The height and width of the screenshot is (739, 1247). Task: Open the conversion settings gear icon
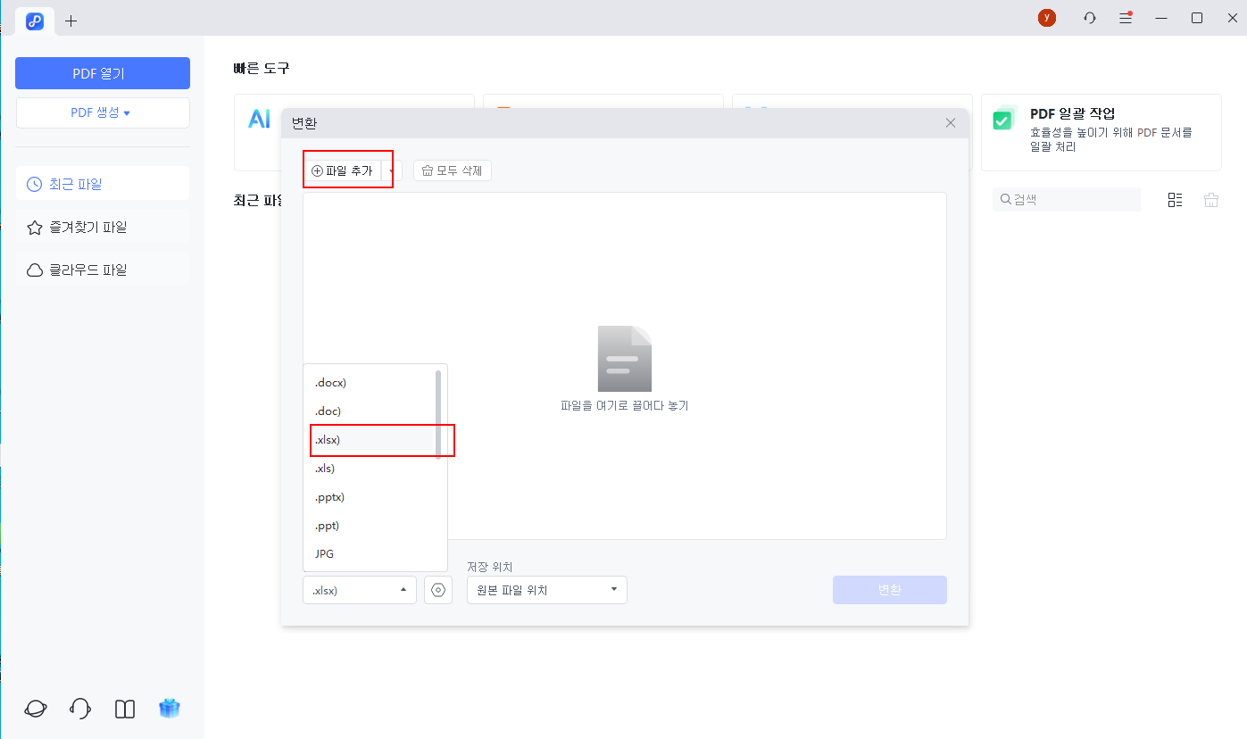coord(438,590)
